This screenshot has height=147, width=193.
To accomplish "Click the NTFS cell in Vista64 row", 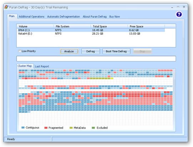I will pyautogui.click(x=58, y=33).
